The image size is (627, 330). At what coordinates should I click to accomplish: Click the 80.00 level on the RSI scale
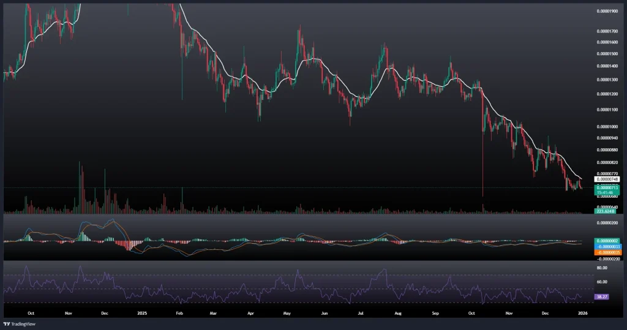pyautogui.click(x=602, y=268)
